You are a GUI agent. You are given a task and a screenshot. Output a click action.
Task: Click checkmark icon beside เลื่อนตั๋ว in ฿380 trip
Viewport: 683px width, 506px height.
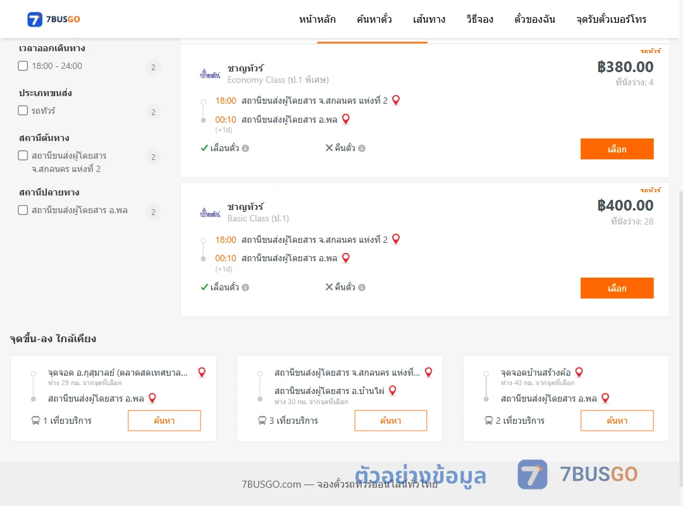click(x=204, y=148)
